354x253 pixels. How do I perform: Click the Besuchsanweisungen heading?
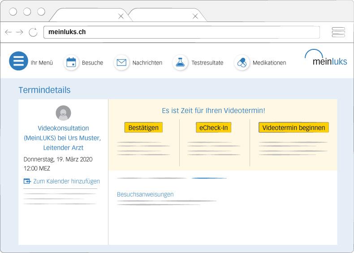click(145, 194)
